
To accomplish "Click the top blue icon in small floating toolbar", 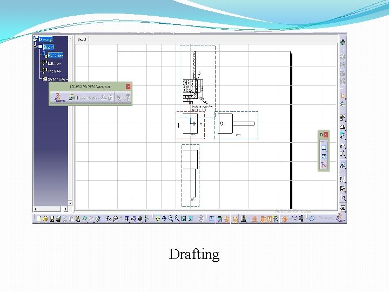I will point(324,147).
